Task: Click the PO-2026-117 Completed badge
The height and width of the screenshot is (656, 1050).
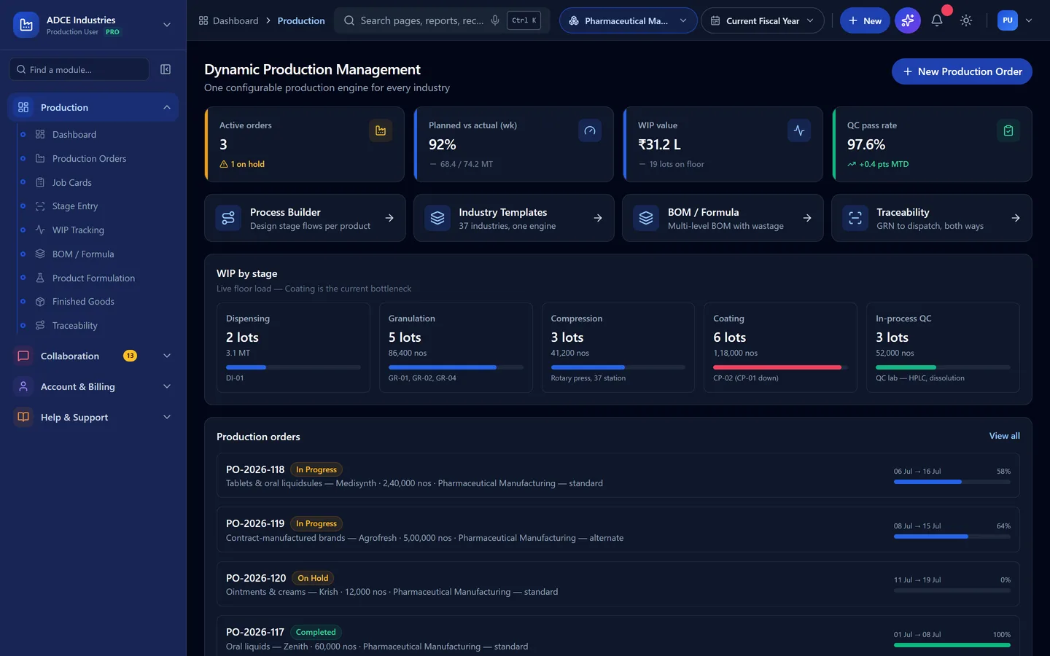Action: pyautogui.click(x=316, y=632)
